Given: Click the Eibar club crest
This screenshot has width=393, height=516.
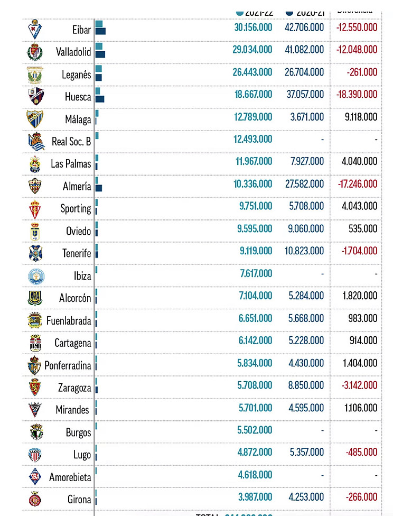Looking at the screenshot, I should click(x=34, y=29).
